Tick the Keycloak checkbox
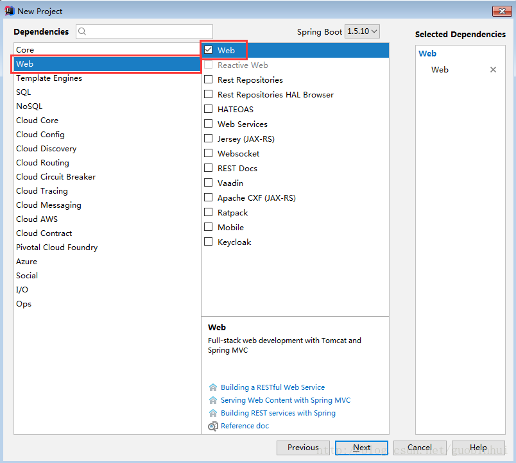Viewport: 516px width, 463px height. point(209,242)
